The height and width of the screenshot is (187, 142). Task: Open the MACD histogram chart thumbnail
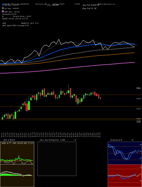pyautogui.click(x=17, y=176)
